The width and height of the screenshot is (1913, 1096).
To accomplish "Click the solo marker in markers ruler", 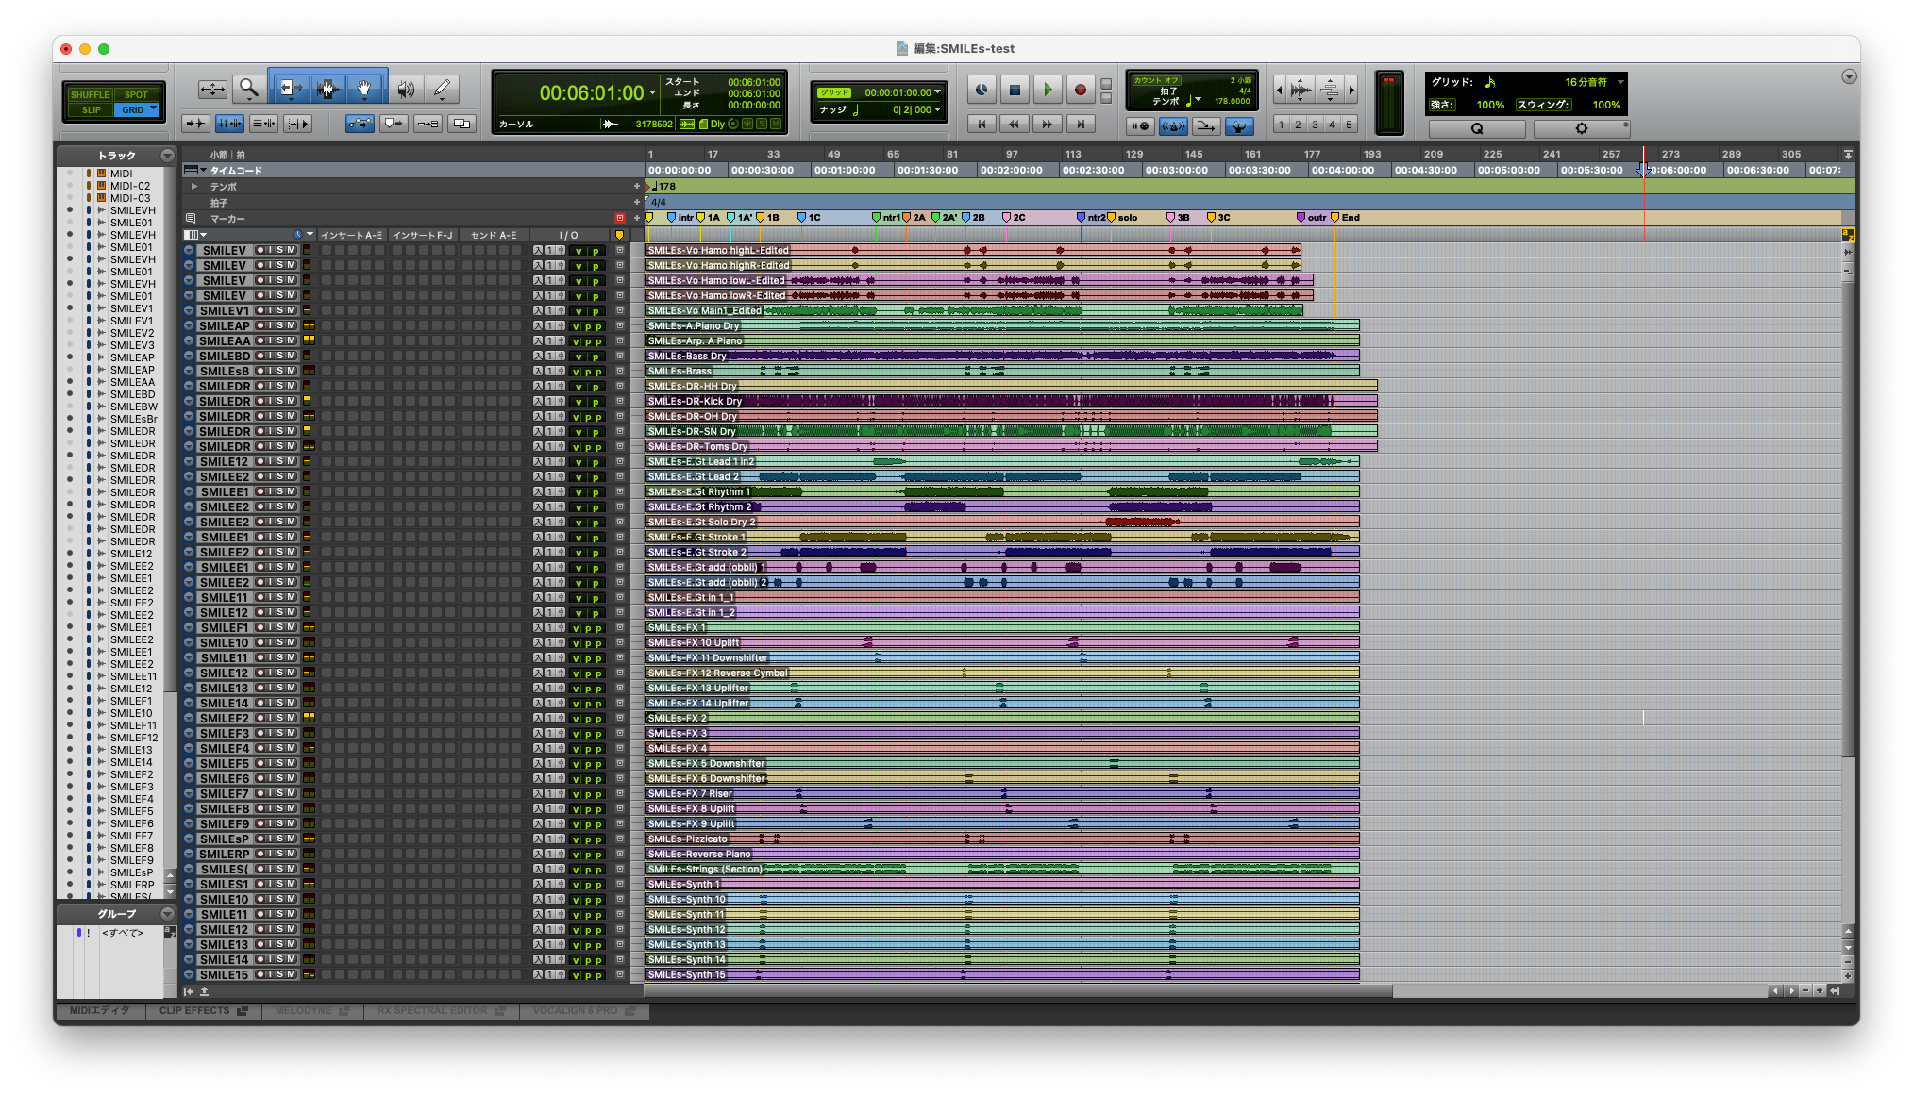I will tap(1122, 218).
